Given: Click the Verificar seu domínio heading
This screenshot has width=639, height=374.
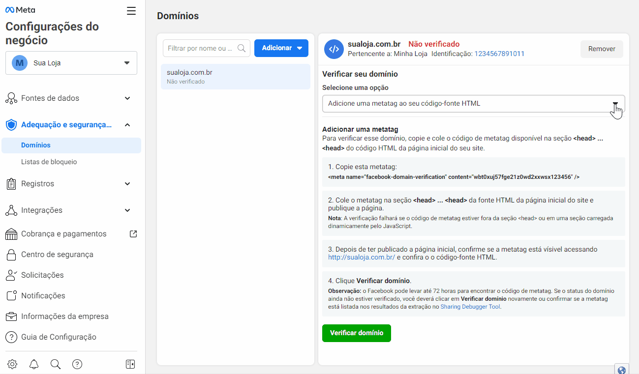Looking at the screenshot, I should (x=360, y=74).
